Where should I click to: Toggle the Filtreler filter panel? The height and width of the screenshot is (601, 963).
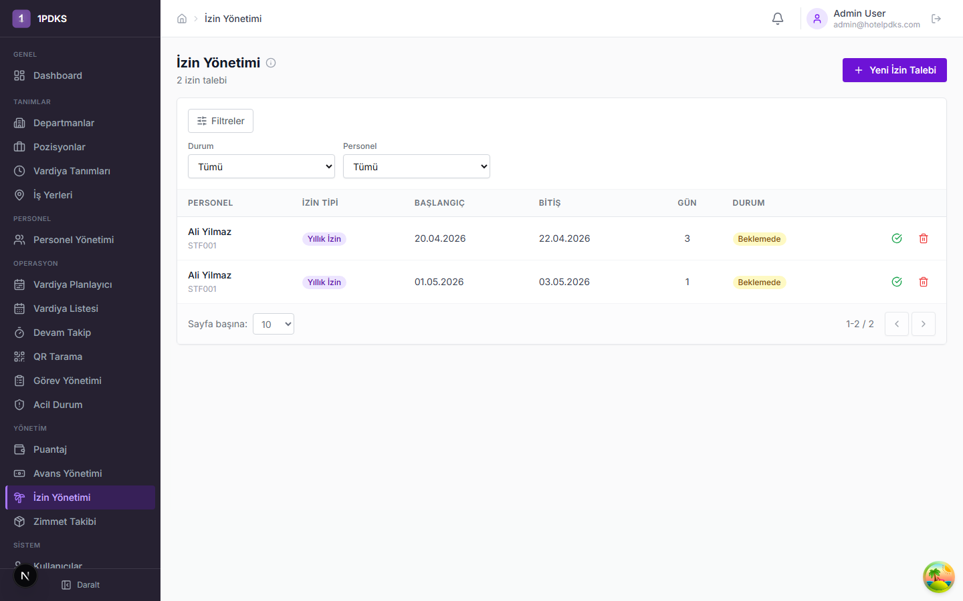221,121
